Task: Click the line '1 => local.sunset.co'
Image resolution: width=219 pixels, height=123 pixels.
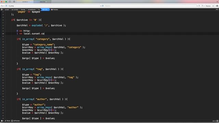Action: point(30,33)
